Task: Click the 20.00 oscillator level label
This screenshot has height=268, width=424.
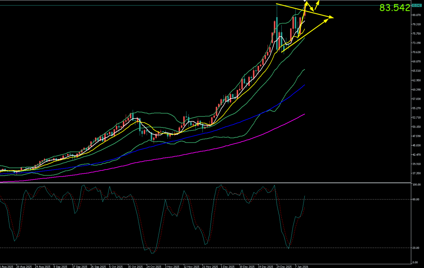Action: (x=416, y=248)
